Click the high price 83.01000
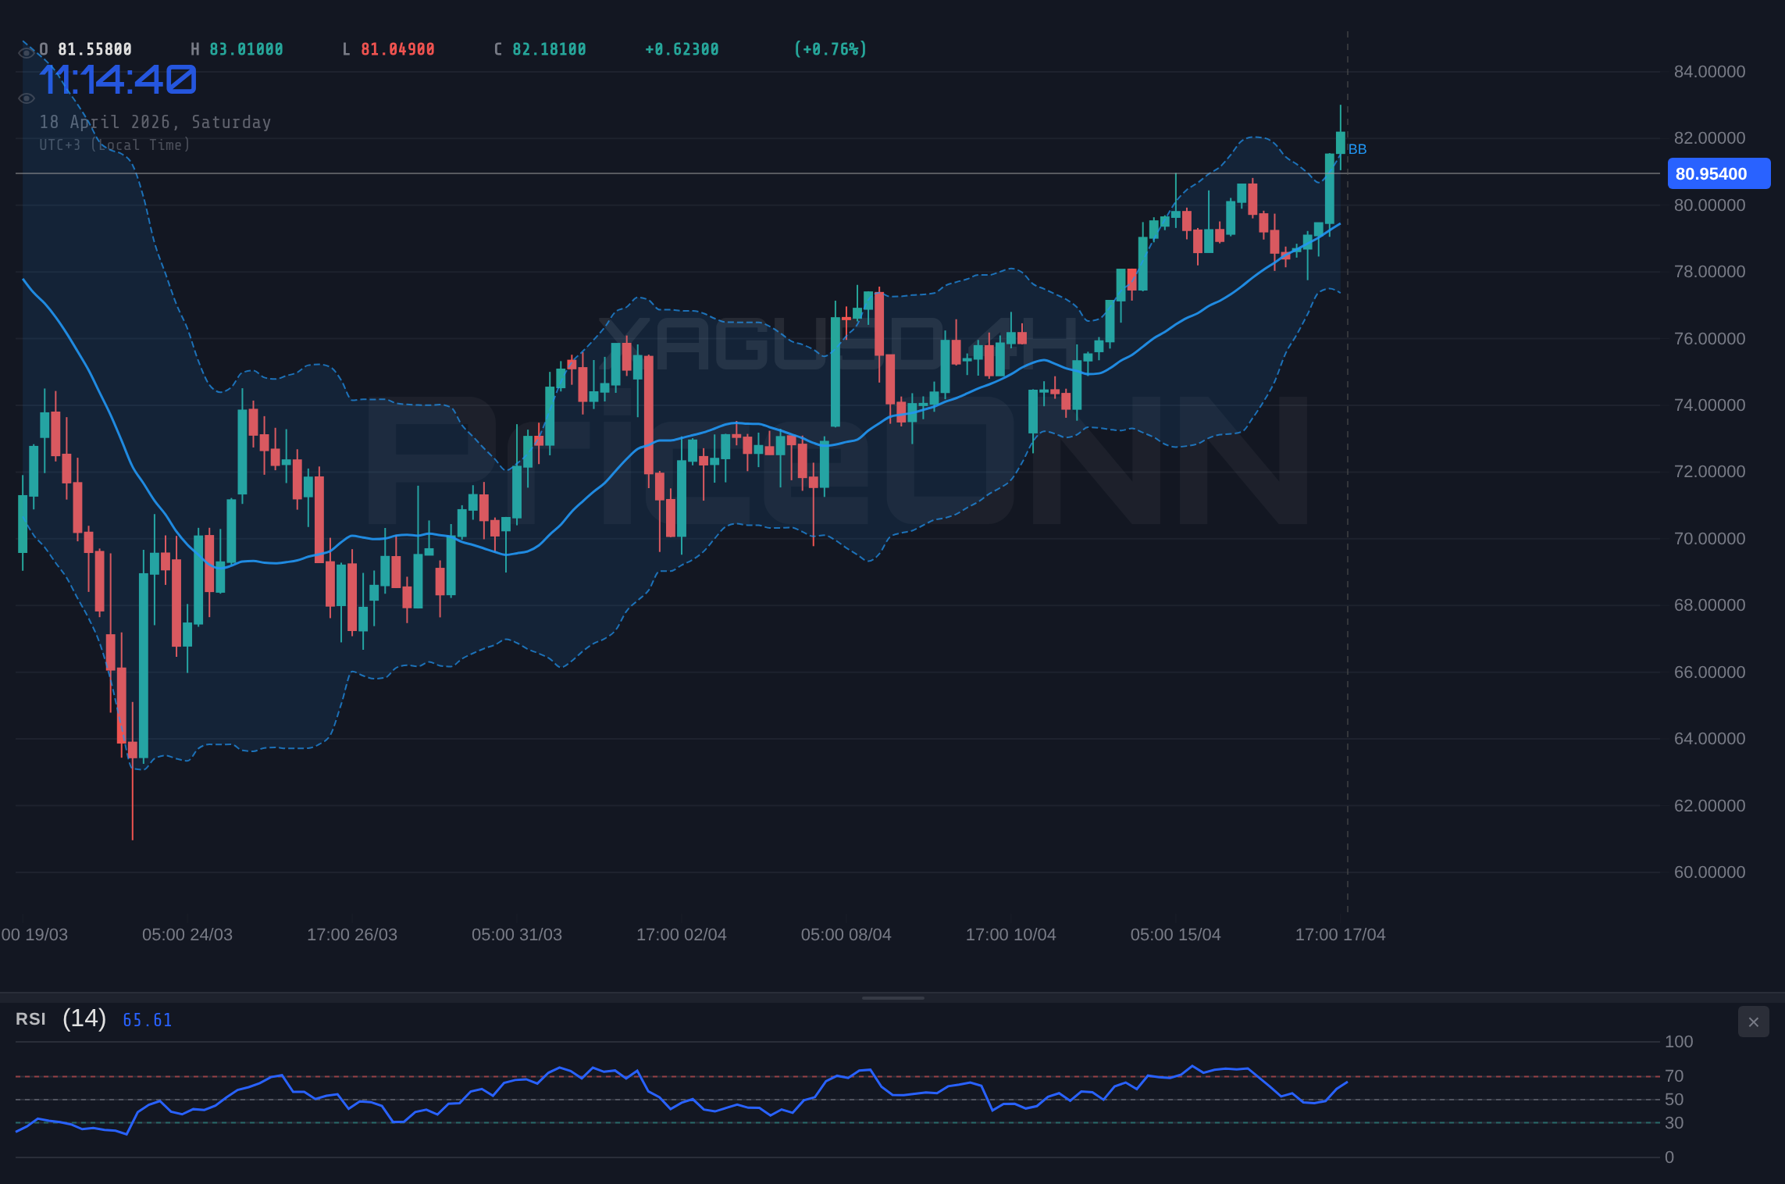 click(x=246, y=49)
